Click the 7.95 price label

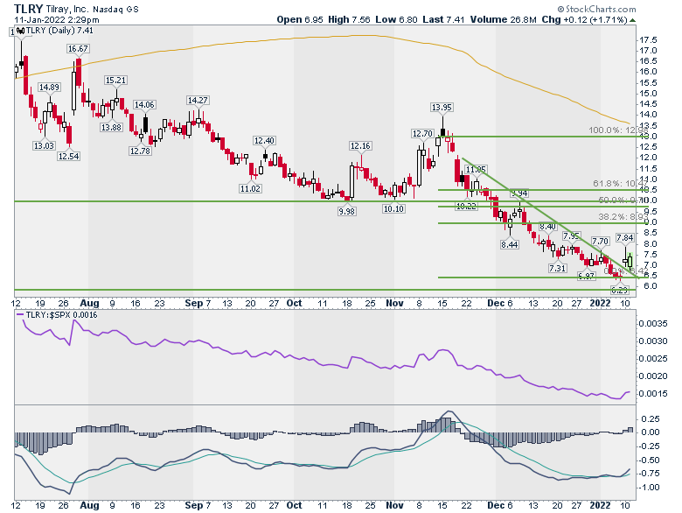[x=572, y=236]
